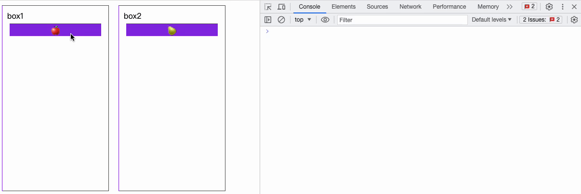
Task: Open the customize DevTools three-dot menu
Action: pyautogui.click(x=562, y=7)
